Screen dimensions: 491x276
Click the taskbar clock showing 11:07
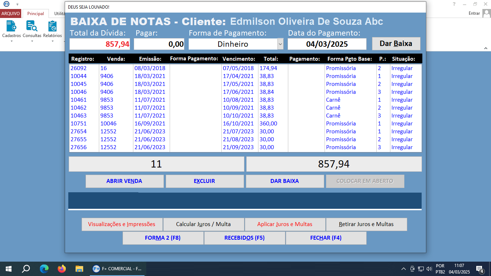[x=459, y=269]
